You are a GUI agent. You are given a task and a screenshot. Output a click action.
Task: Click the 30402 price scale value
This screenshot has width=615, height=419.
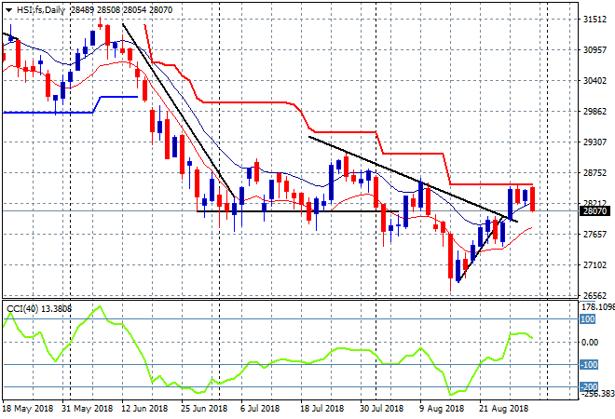coord(594,81)
